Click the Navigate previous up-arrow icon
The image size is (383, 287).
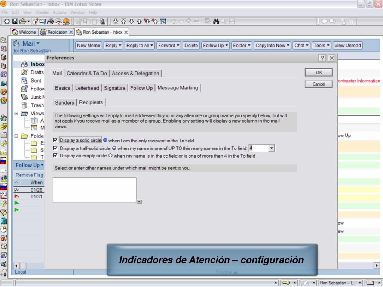click(139, 21)
